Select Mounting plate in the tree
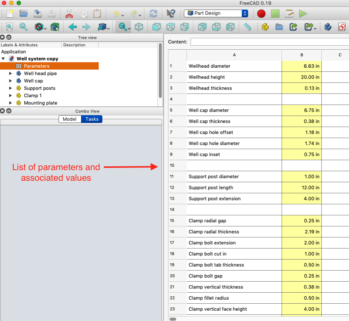 pos(40,103)
